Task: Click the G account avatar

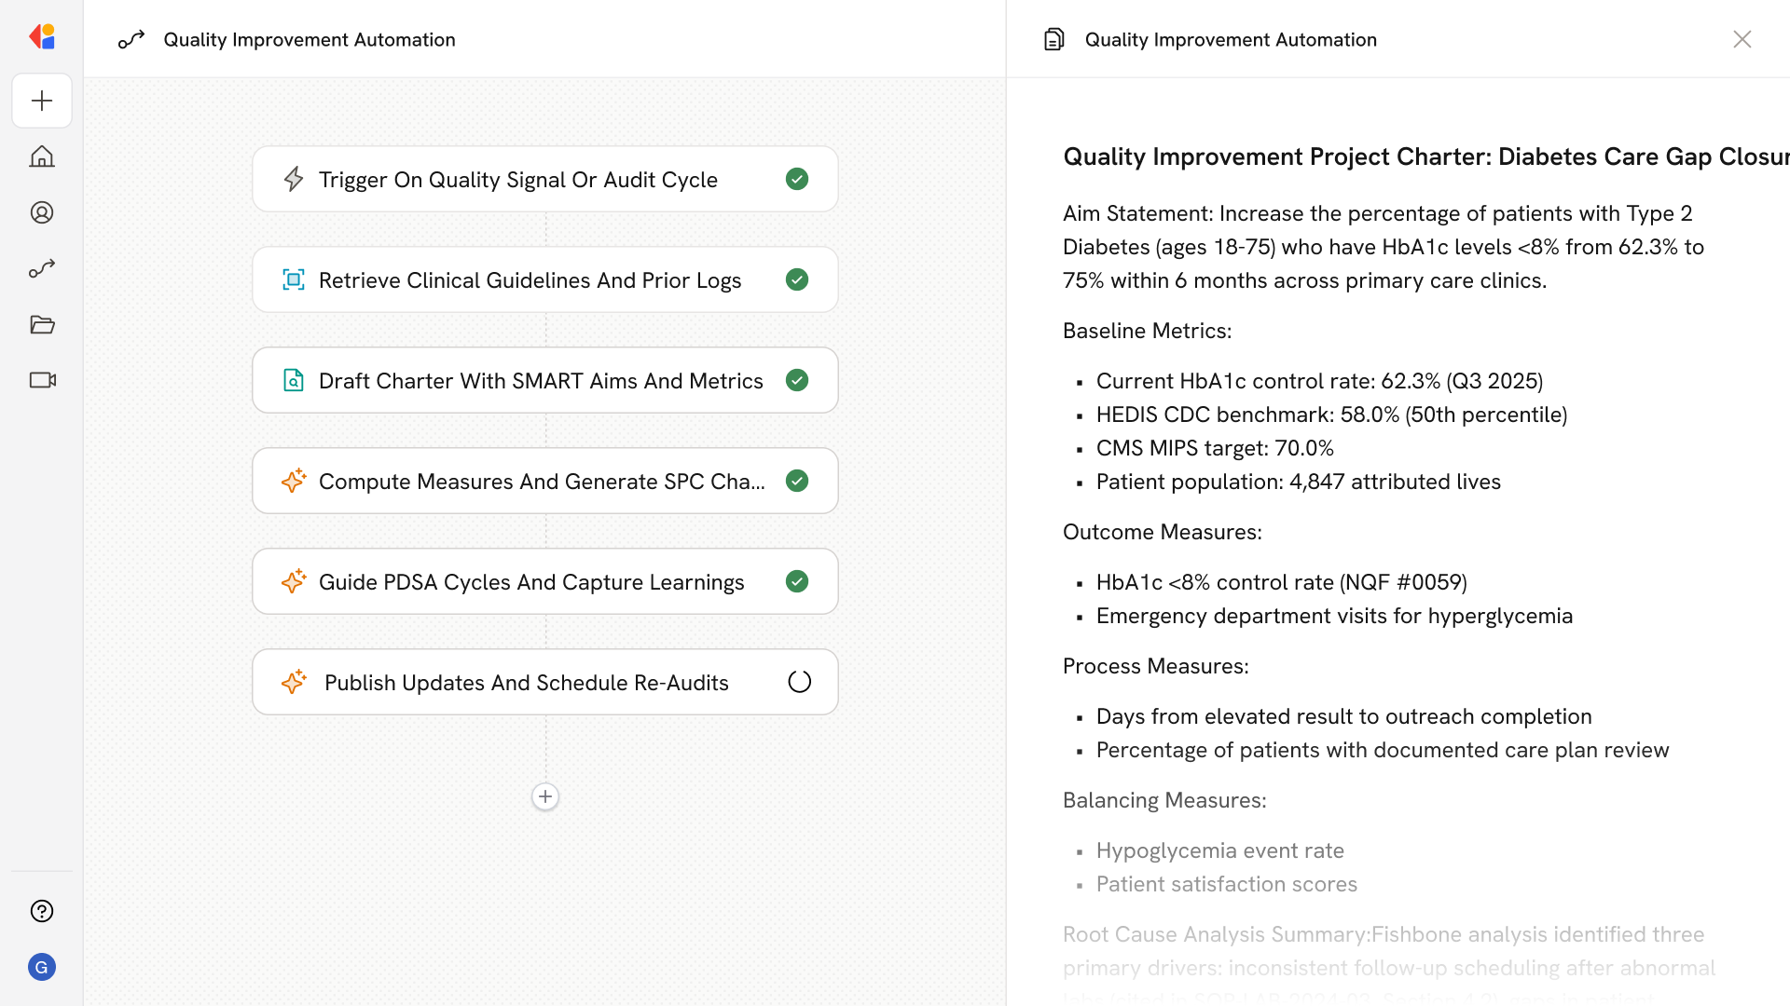Action: tap(42, 967)
